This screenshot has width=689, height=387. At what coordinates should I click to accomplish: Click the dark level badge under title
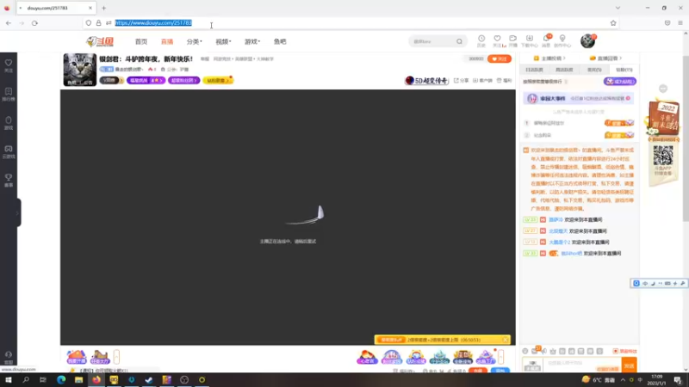coord(112,80)
